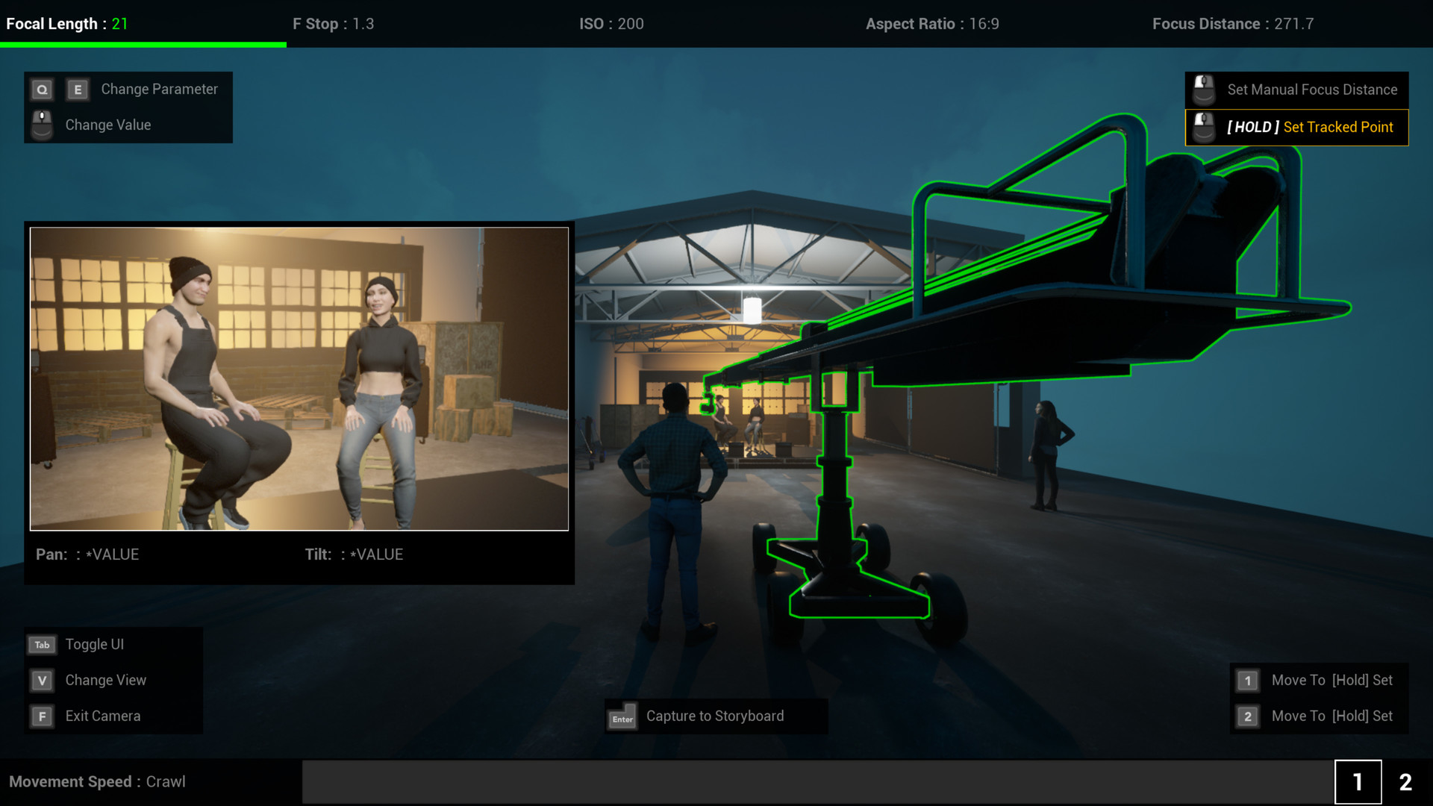Click the green Focal Length progress bar
1433x806 pixels.
click(143, 46)
